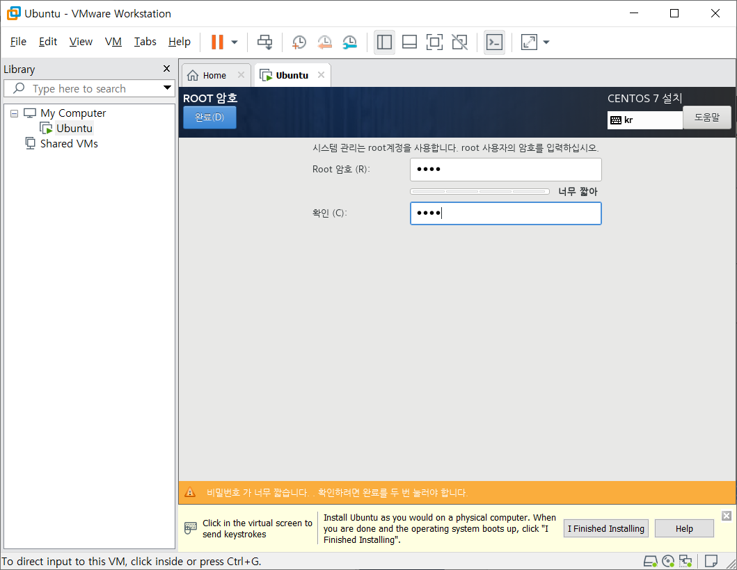Open library search filter dropdown
The height and width of the screenshot is (570, 737).
(167, 88)
